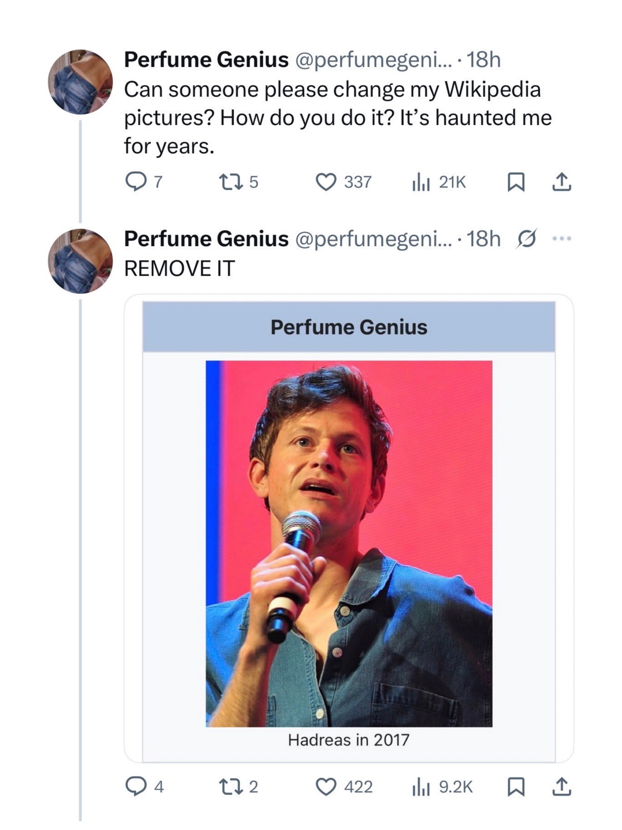Reply to the REMOVE IT tweet
This screenshot has height=830, width=622.
(x=135, y=786)
